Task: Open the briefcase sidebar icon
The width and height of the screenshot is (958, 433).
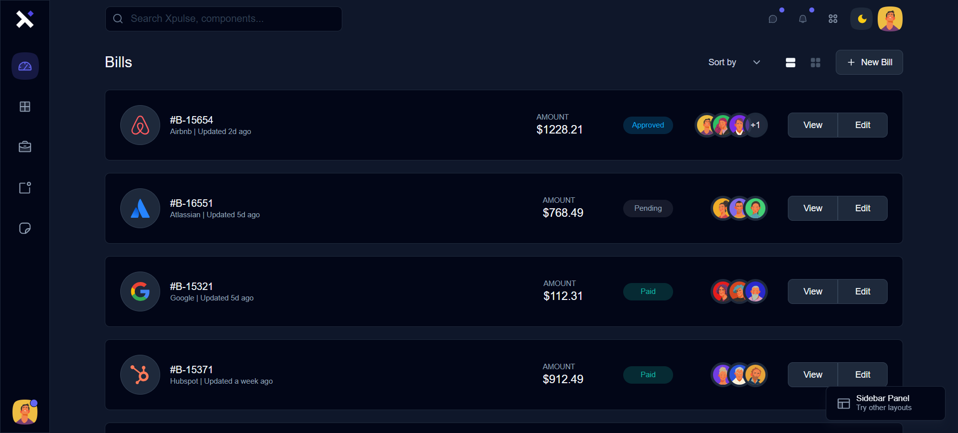Action: click(25, 147)
